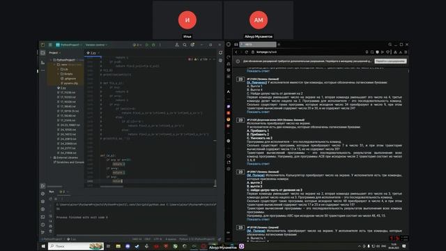446x251 pixels.
Task: Reload the kompege.ru page
Action: (x=246, y=52)
